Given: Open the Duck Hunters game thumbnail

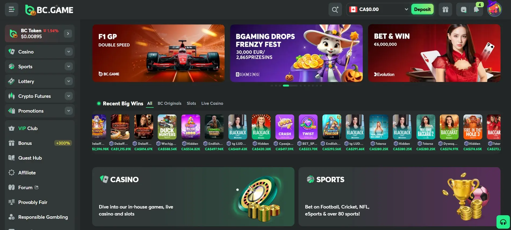Looking at the screenshot, I should click(167, 127).
